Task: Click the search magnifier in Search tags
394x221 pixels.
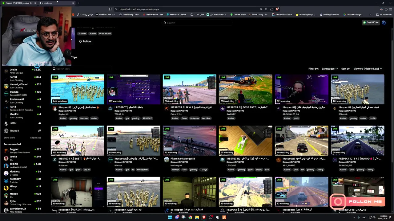Action: pos(54,69)
